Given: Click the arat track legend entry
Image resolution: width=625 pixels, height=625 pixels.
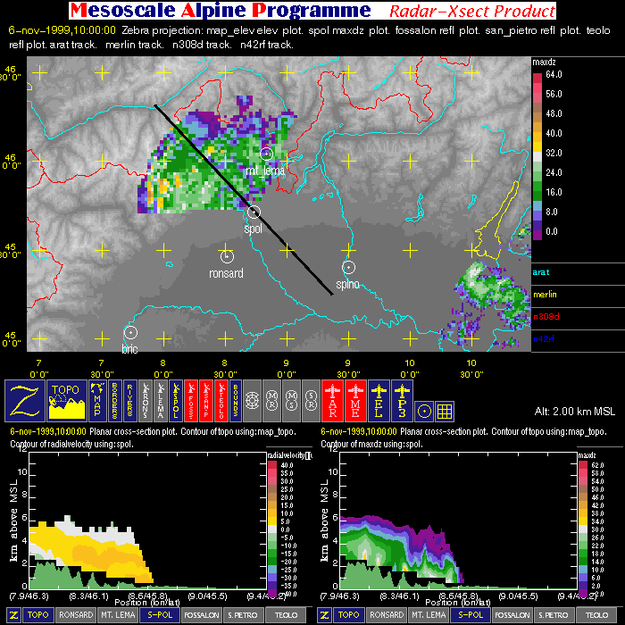Looking at the screenshot, I should click(541, 272).
